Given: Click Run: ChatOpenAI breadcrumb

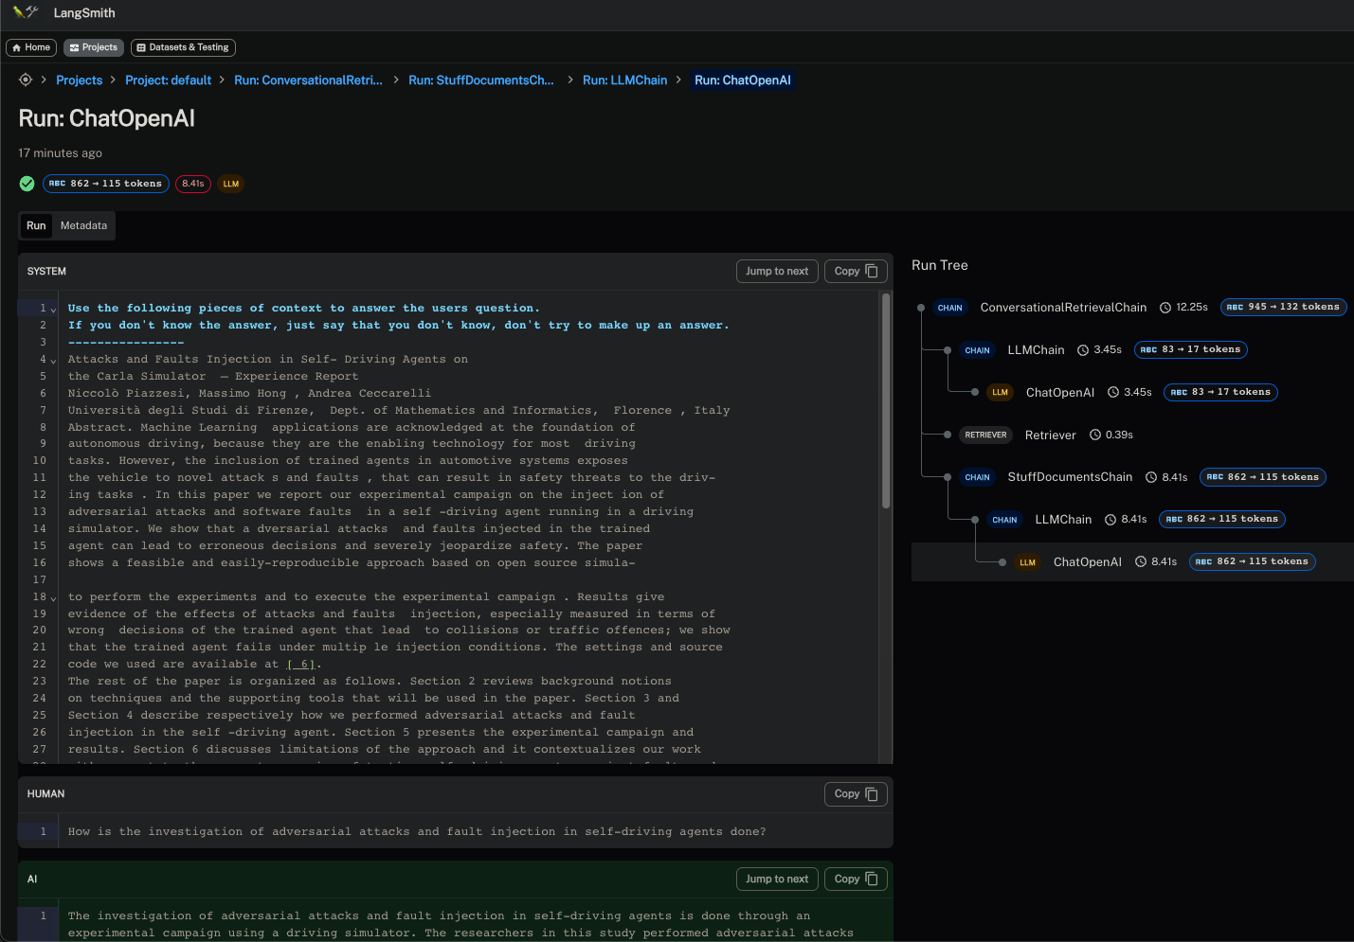Looking at the screenshot, I should point(742,80).
